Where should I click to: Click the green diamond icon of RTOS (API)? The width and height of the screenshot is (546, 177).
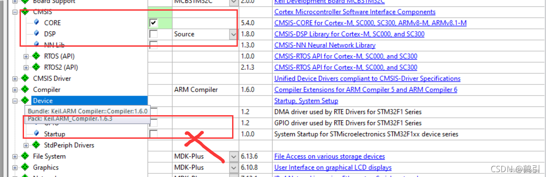[x=36, y=56]
